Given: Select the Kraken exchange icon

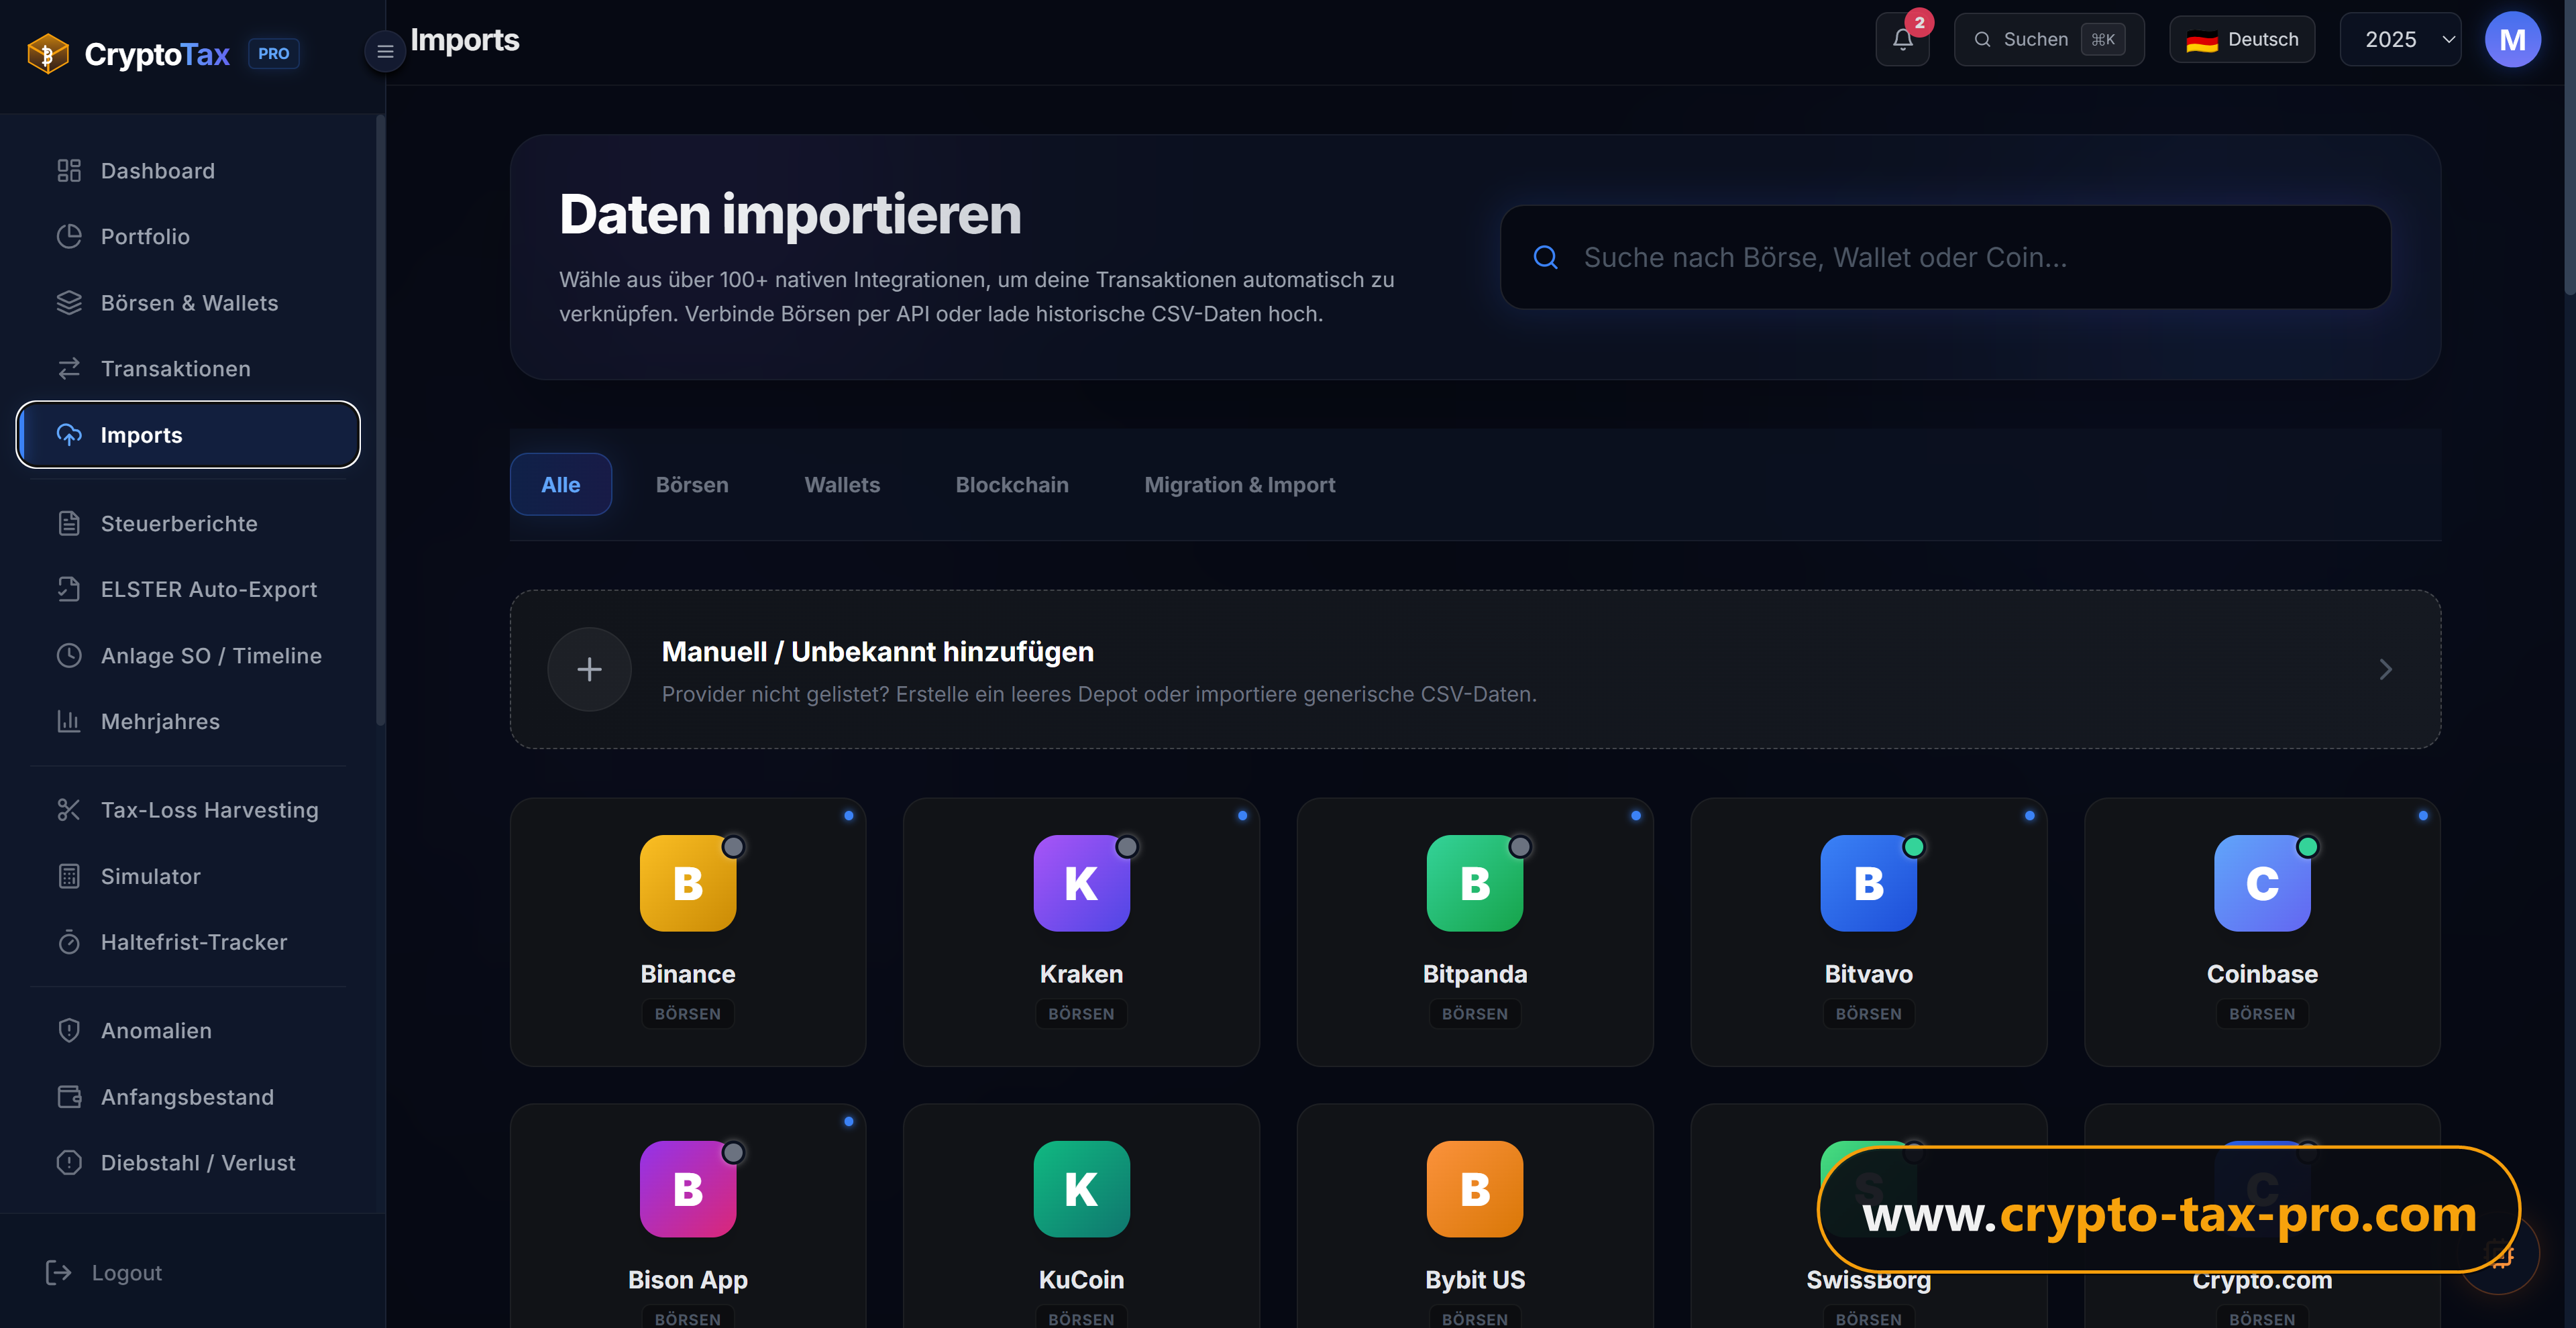Looking at the screenshot, I should pyautogui.click(x=1081, y=883).
